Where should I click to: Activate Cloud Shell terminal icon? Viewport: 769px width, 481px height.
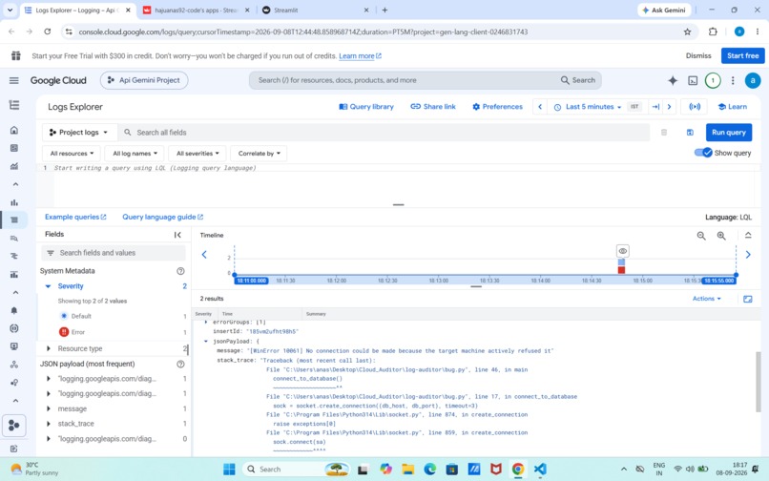point(693,80)
